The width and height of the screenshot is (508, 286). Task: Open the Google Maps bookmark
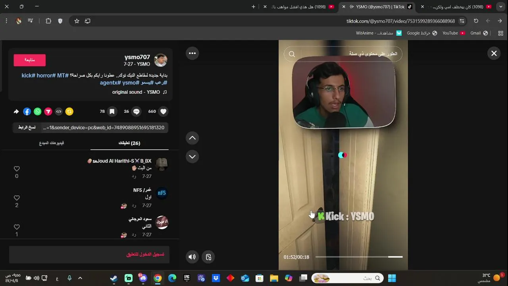pos(422,33)
